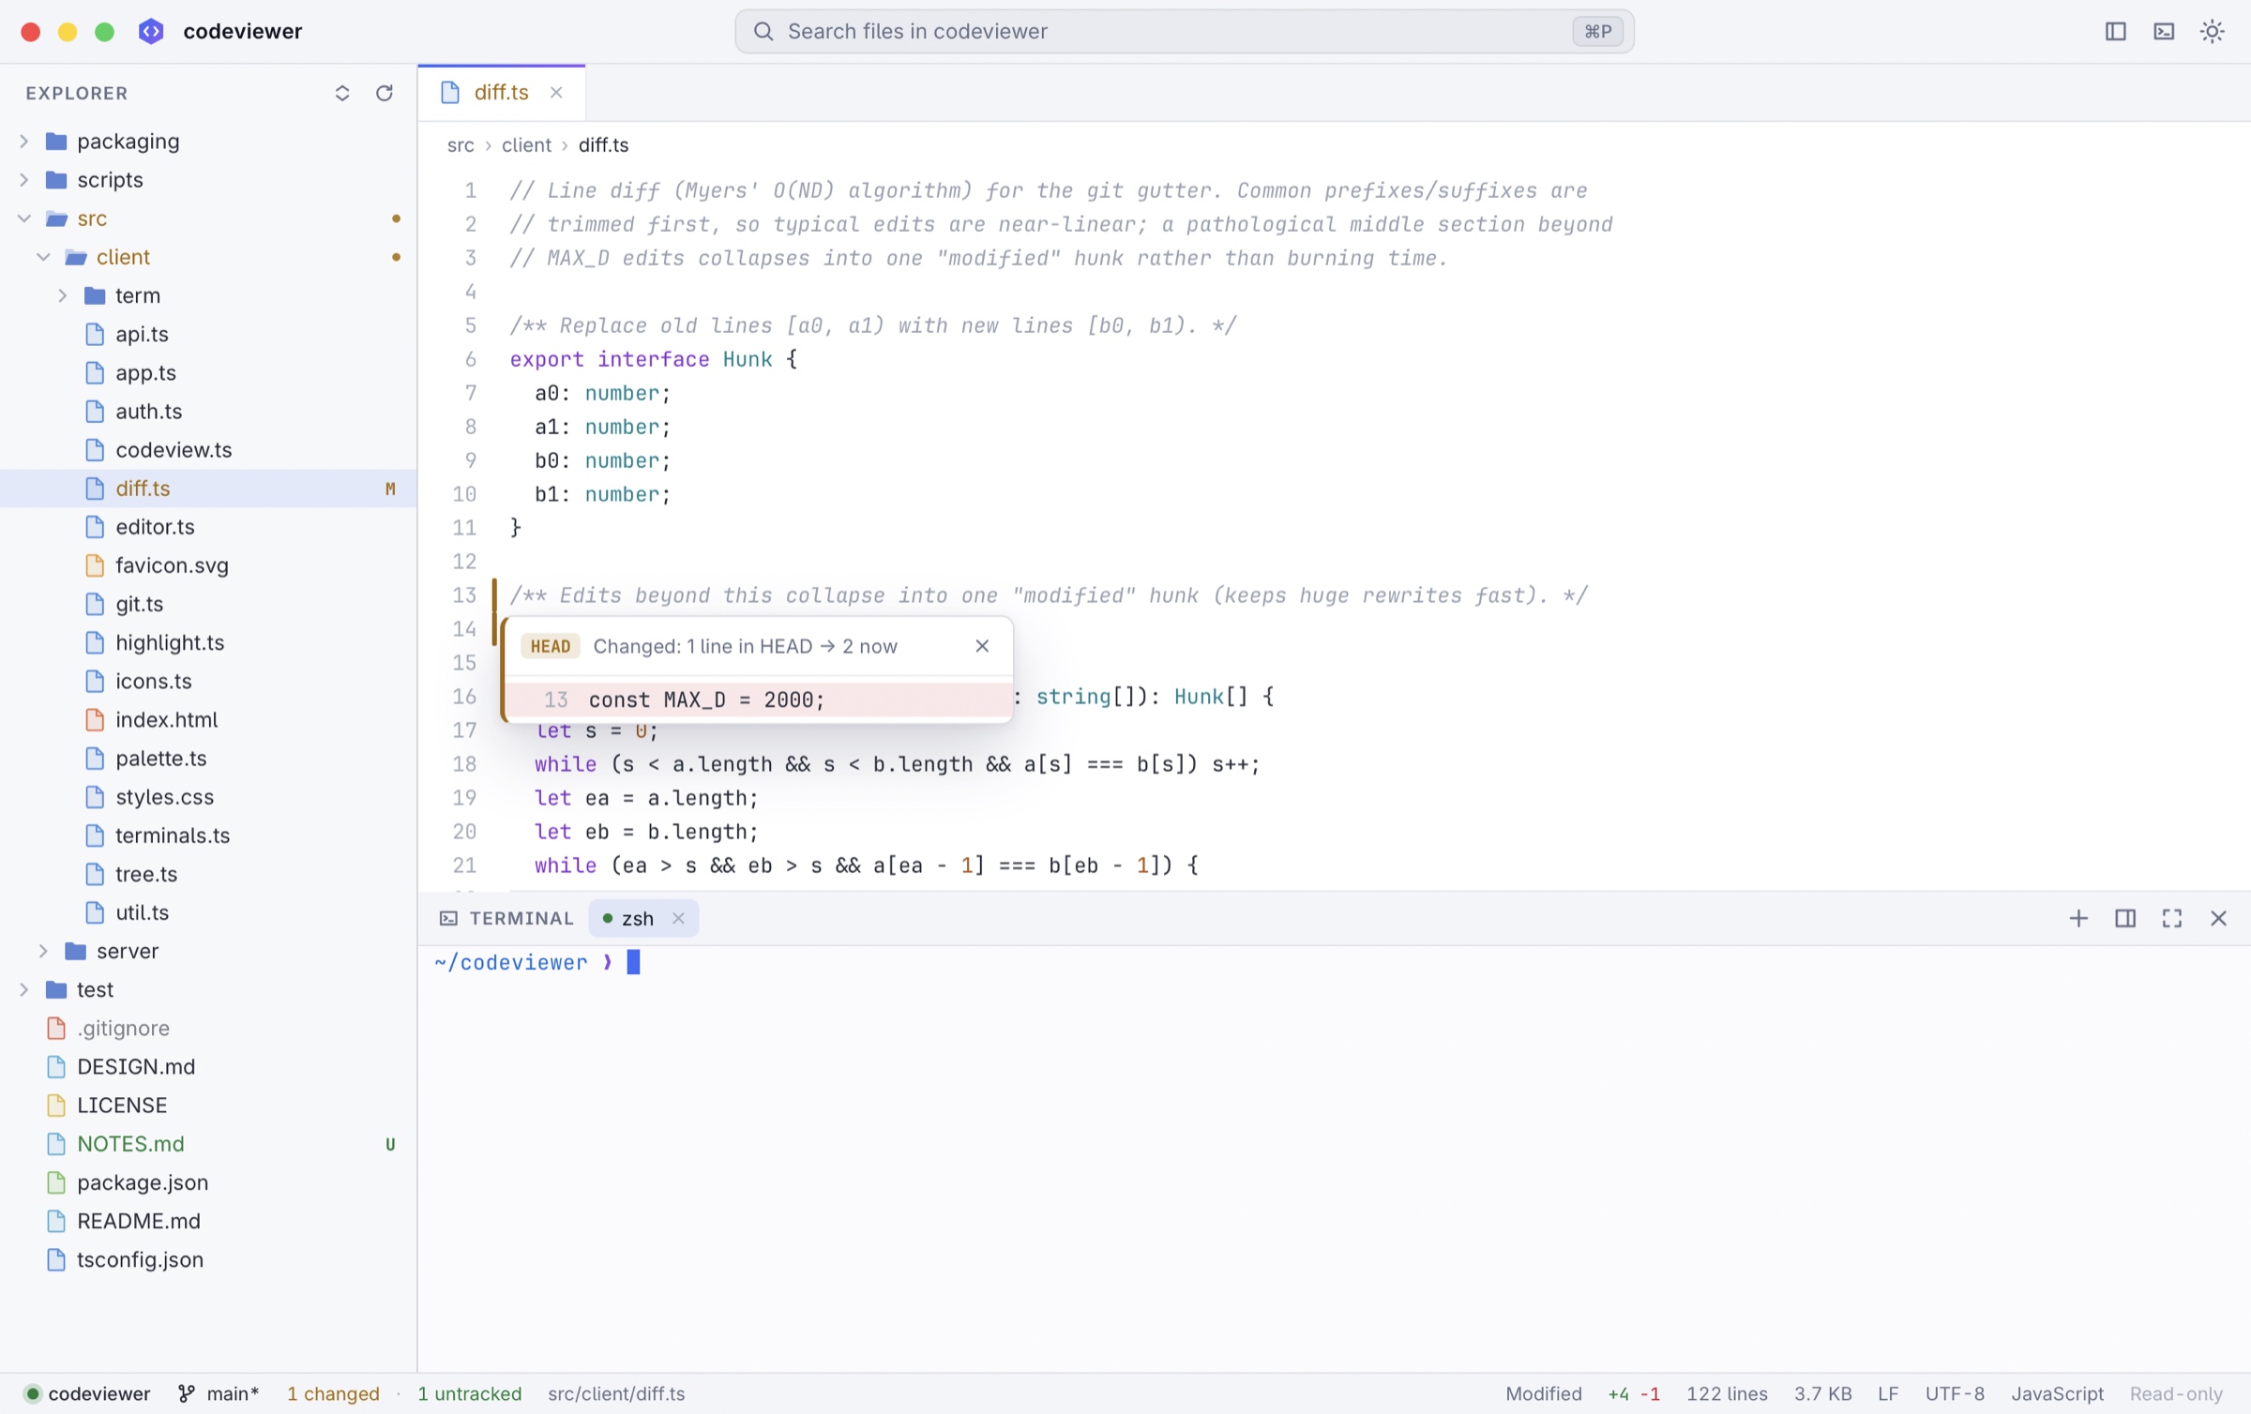Close the HEAD change popup
The width and height of the screenshot is (2251, 1414).
click(982, 646)
